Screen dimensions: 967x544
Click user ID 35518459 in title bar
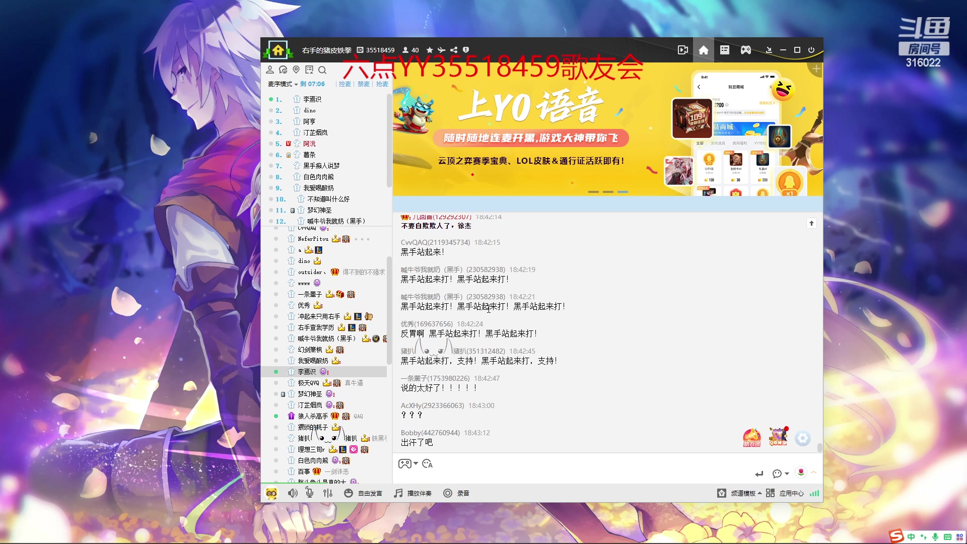tap(380, 50)
